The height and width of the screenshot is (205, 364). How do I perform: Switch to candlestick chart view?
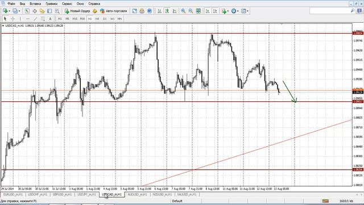(x=167, y=11)
